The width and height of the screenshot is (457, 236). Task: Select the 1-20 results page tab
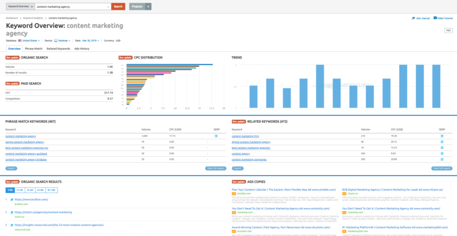tap(10, 190)
